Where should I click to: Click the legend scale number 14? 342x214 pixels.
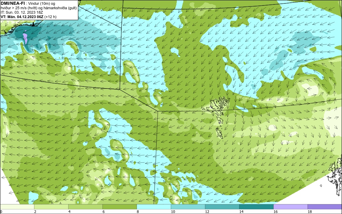point(241,212)
